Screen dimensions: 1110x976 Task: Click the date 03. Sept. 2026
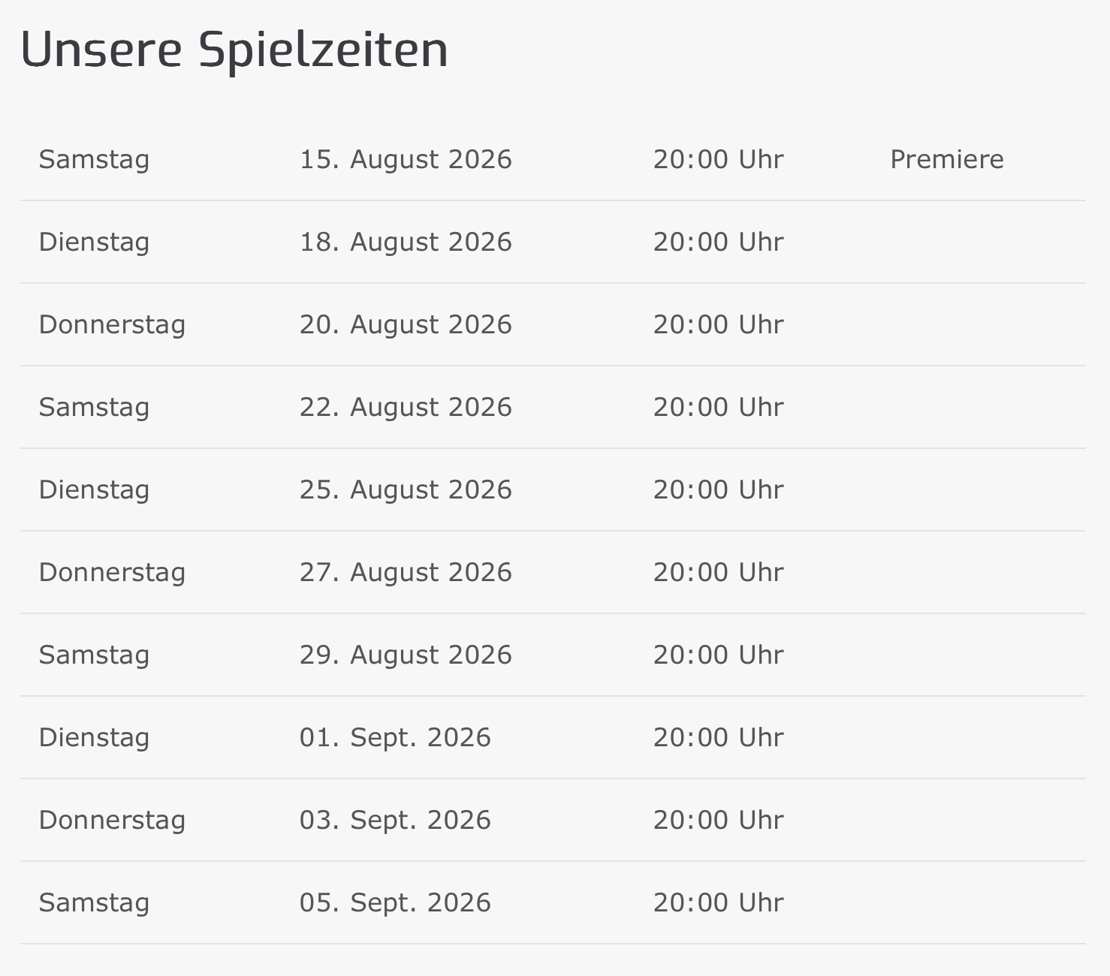[395, 820]
